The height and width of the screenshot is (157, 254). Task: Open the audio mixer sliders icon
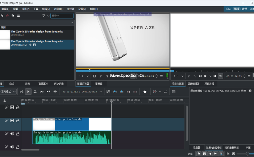coord(165,92)
